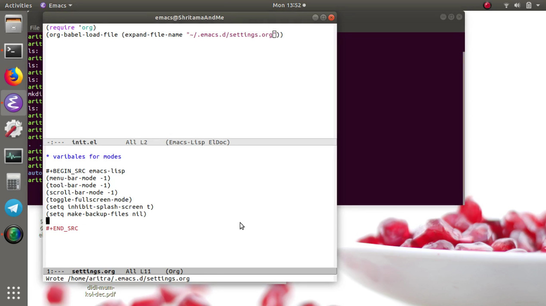Expand the system menu arrow in the top bar
546x306 pixels.
(x=538, y=6)
